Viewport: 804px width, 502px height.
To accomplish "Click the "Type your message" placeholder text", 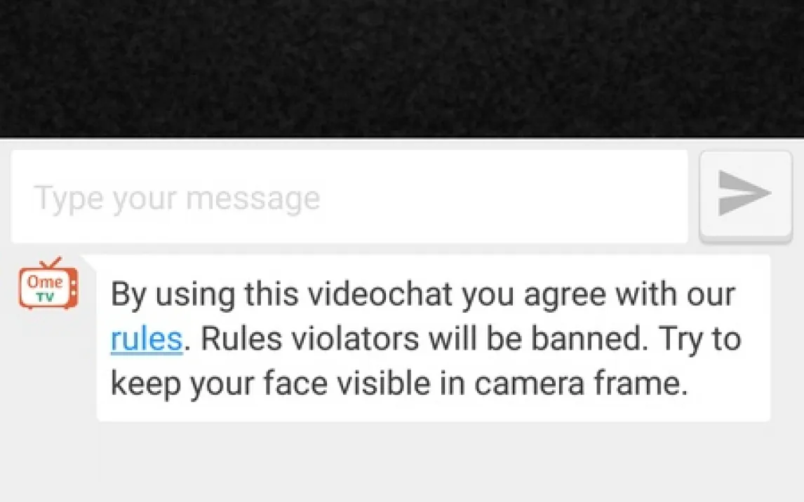I will [177, 198].
